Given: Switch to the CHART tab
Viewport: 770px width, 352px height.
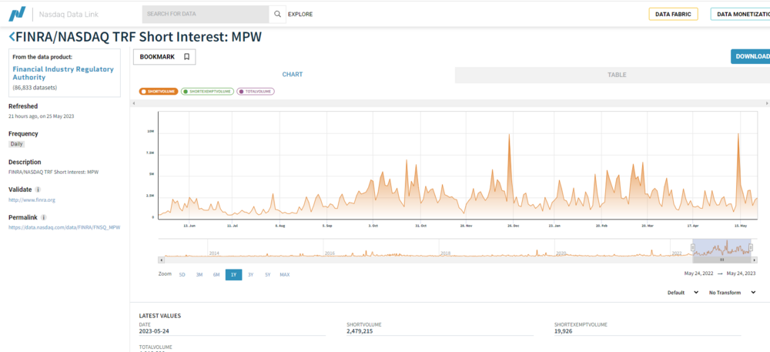Looking at the screenshot, I should coord(292,75).
